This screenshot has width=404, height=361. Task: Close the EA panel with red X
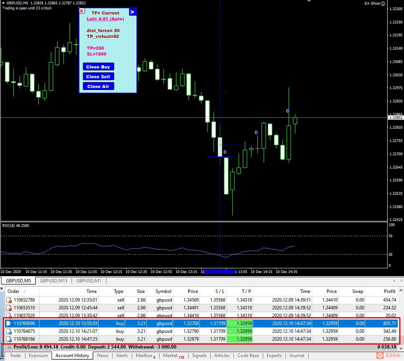pyautogui.click(x=82, y=11)
